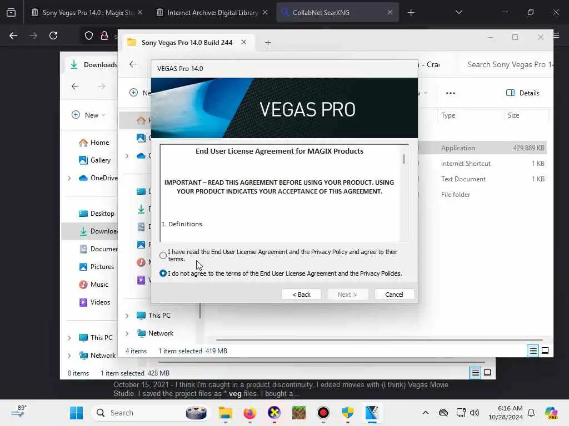This screenshot has width=569, height=426.
Task: Click the Search Sony Vegas Pro field
Action: click(508, 64)
